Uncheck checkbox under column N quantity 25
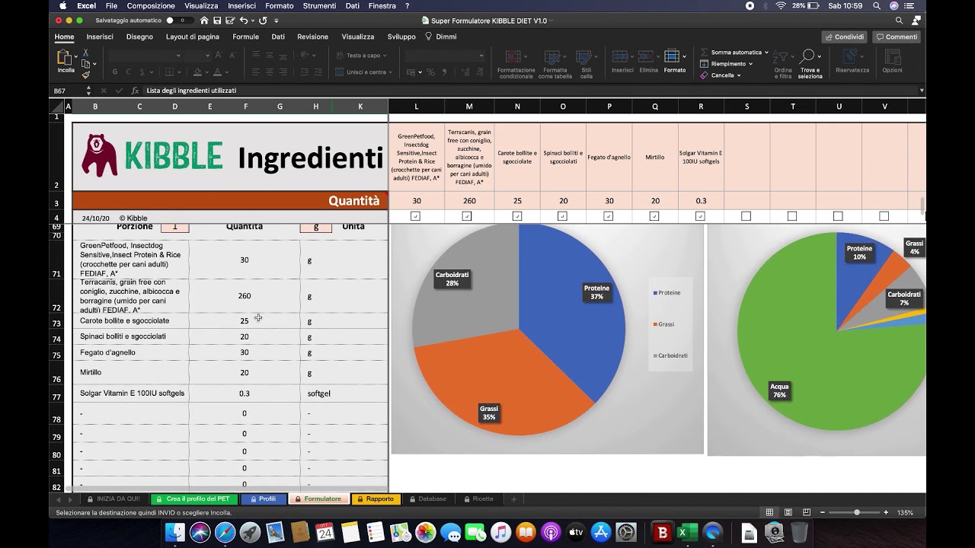 517,216
